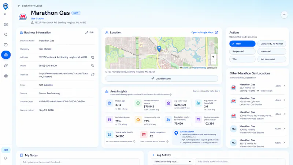Click Get directions button
The image size is (293, 165).
tap(162, 78)
